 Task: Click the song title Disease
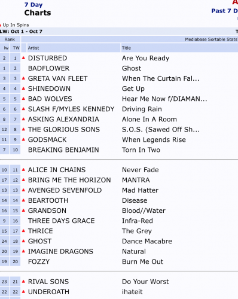pos(135,200)
